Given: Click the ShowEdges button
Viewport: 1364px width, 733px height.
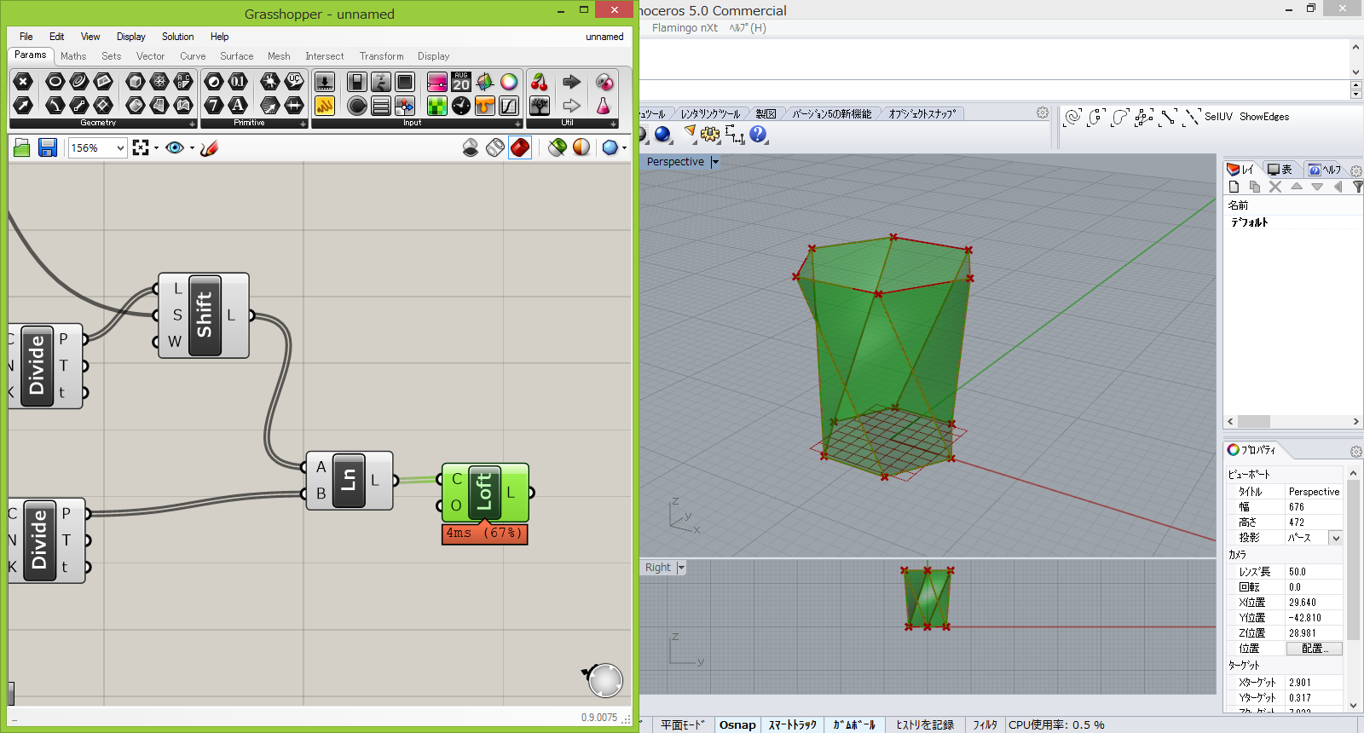Looking at the screenshot, I should [x=1264, y=117].
